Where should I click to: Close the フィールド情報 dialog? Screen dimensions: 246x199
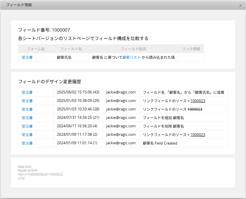[240, 5]
